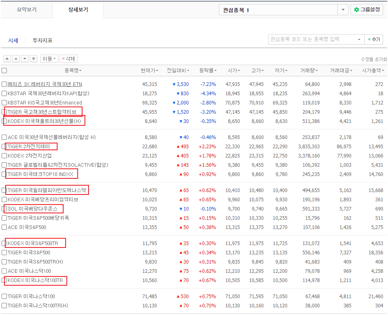
Task: Delete selected items with 삭제 button
Action: [x=68, y=59]
